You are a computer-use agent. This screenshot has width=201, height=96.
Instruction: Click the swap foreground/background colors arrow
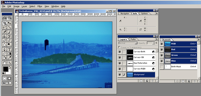pyautogui.click(x=10, y=67)
